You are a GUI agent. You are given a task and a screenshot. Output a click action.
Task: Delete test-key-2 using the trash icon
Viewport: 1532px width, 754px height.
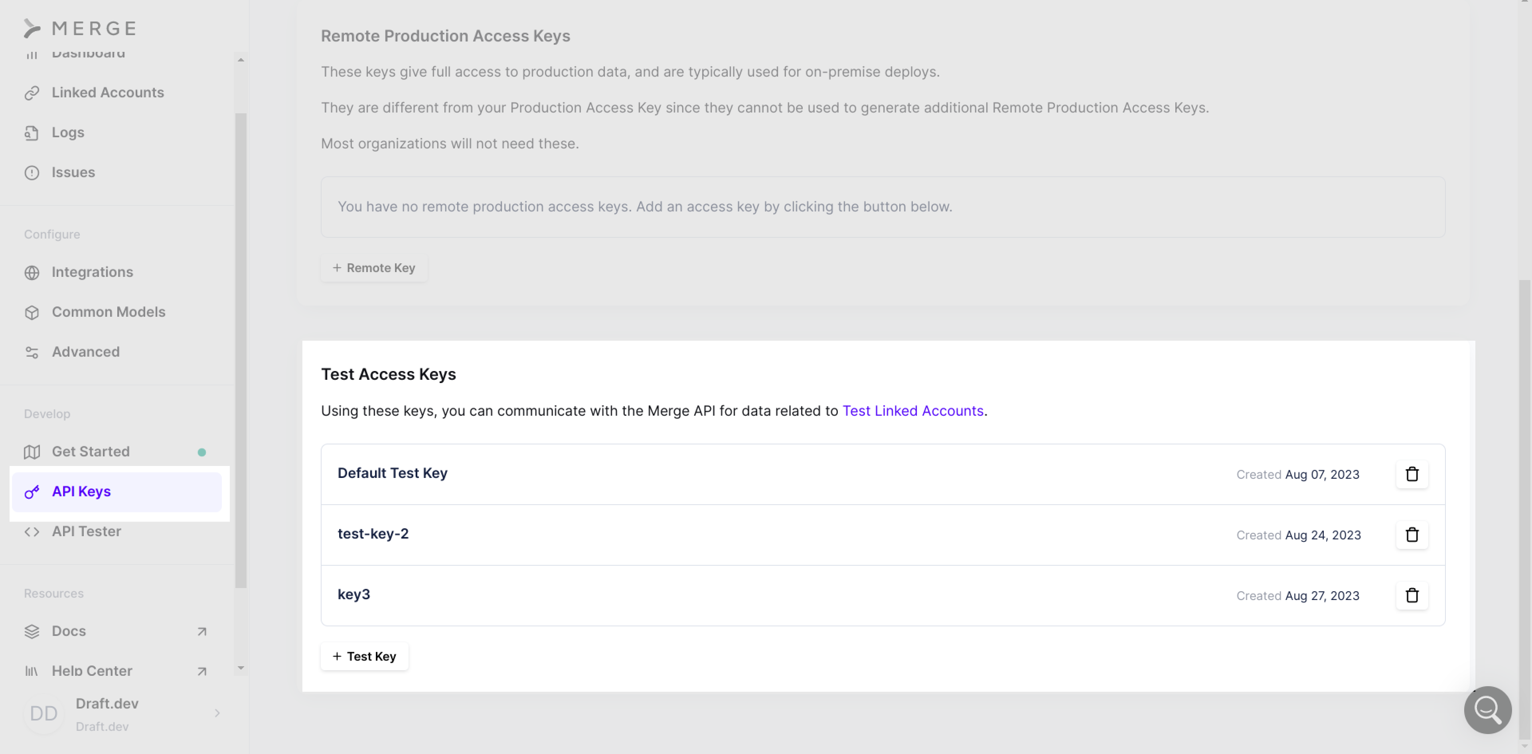point(1412,535)
